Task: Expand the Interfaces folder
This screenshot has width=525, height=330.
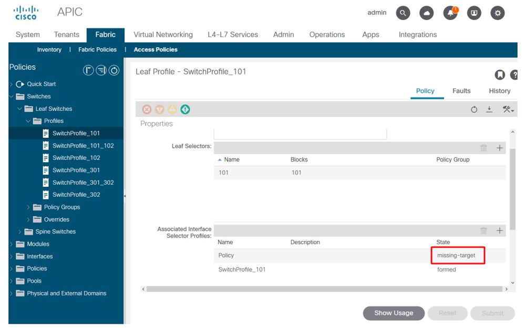Action: tap(12, 257)
